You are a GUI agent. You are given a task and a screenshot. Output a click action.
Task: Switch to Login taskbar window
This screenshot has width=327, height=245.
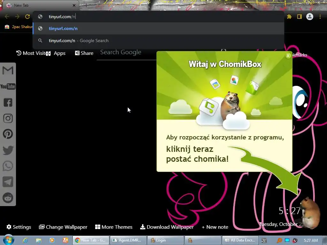point(165,240)
